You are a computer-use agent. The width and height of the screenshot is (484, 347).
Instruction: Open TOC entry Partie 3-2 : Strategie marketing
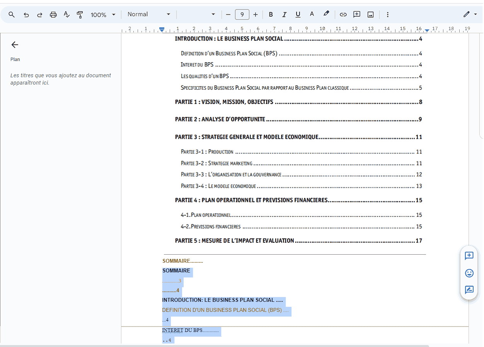(x=301, y=163)
